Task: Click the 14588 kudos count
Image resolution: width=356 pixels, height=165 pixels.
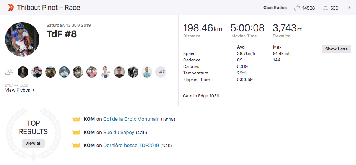Action: tap(309, 8)
